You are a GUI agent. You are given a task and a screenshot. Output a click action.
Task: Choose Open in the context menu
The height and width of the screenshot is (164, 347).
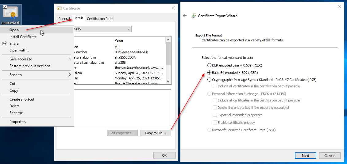click(x=37, y=30)
